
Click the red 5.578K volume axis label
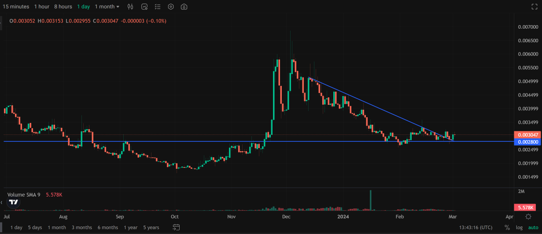pyautogui.click(x=524, y=207)
